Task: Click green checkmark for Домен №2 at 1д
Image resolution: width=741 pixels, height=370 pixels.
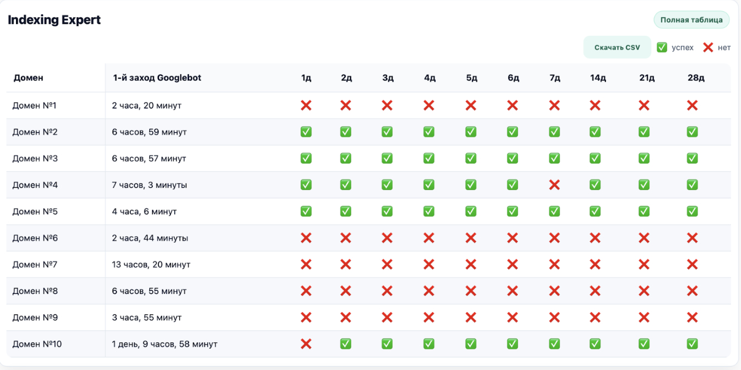Action: 306,132
